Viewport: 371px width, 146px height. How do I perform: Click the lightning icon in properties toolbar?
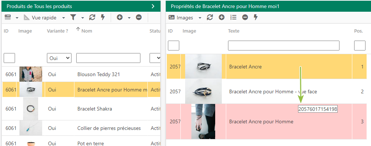(x=256, y=17)
